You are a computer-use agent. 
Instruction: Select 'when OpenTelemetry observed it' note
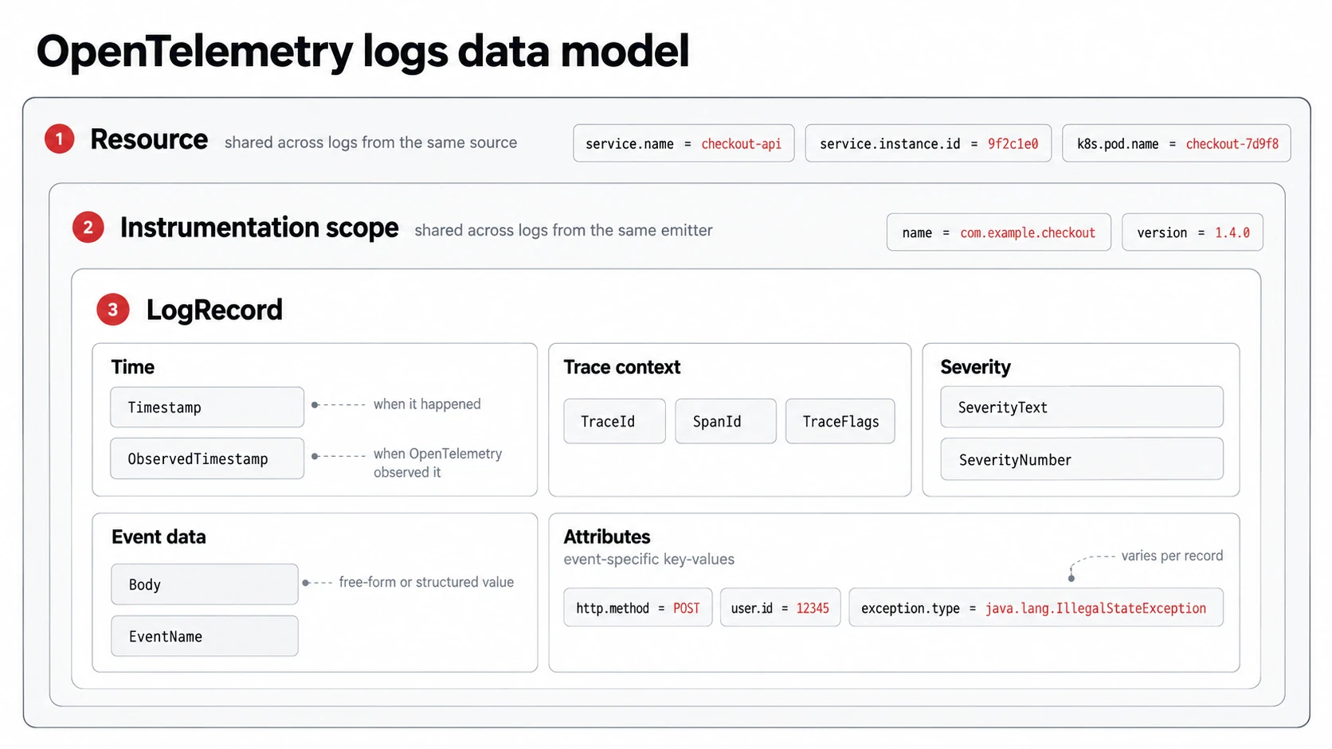coord(438,462)
